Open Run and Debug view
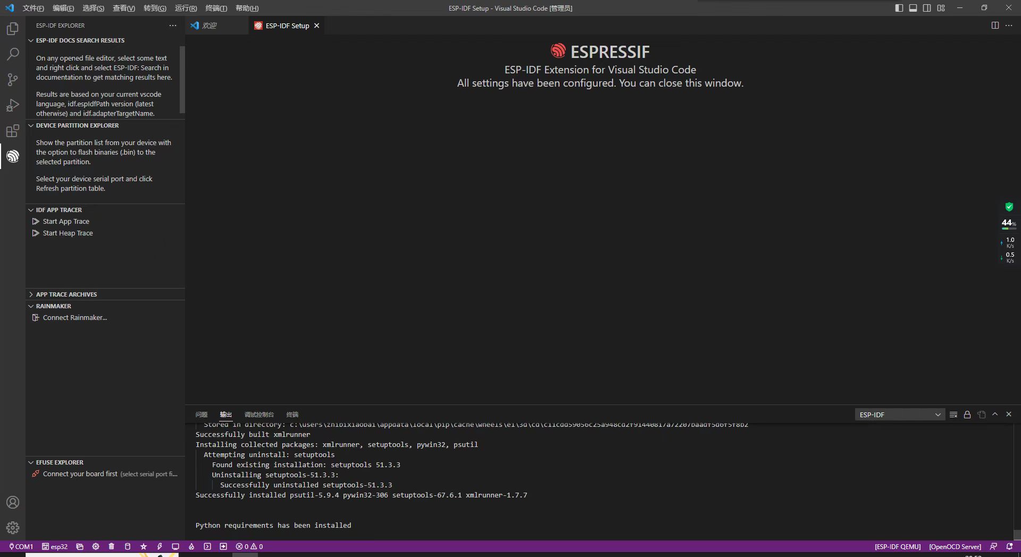 (13, 105)
